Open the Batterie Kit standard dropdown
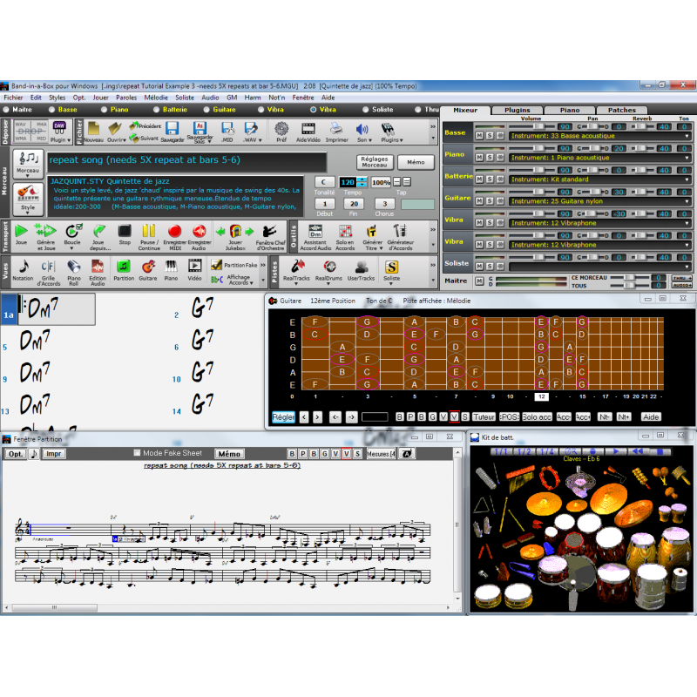697x697 pixels. tap(600, 179)
